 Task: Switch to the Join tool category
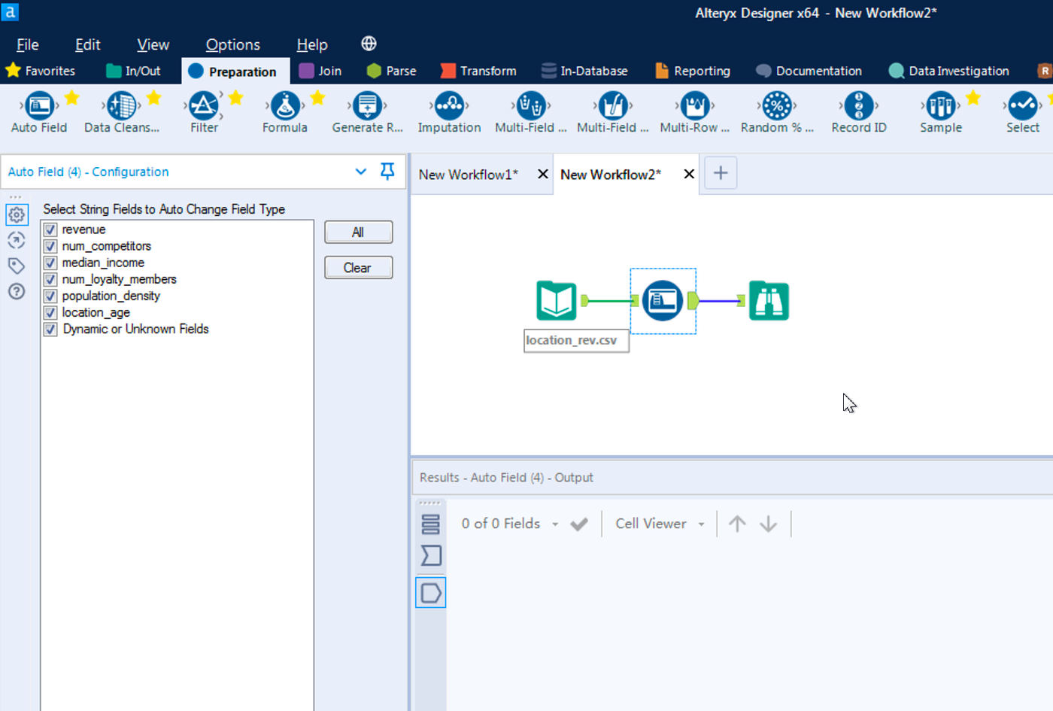320,71
